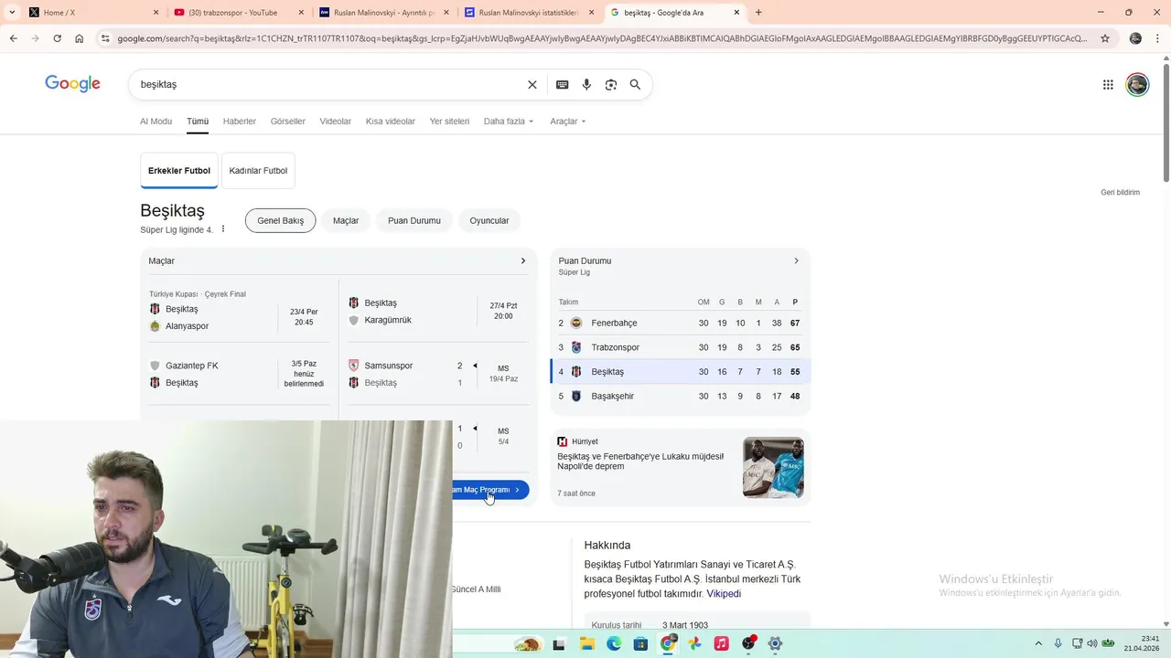Viewport: 1171px width, 658px height.
Task: Open the on-screen keyboard input tool
Action: [563, 84]
